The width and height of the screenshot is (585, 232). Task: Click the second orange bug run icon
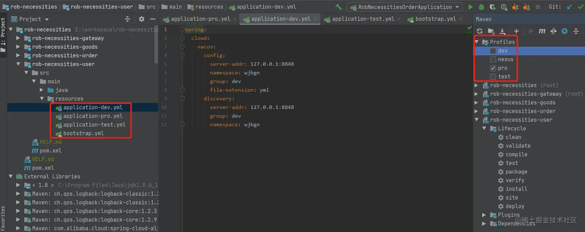(x=526, y=7)
